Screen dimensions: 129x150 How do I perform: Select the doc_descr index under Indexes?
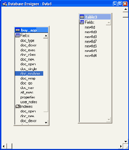pyautogui.click(x=28, y=121)
